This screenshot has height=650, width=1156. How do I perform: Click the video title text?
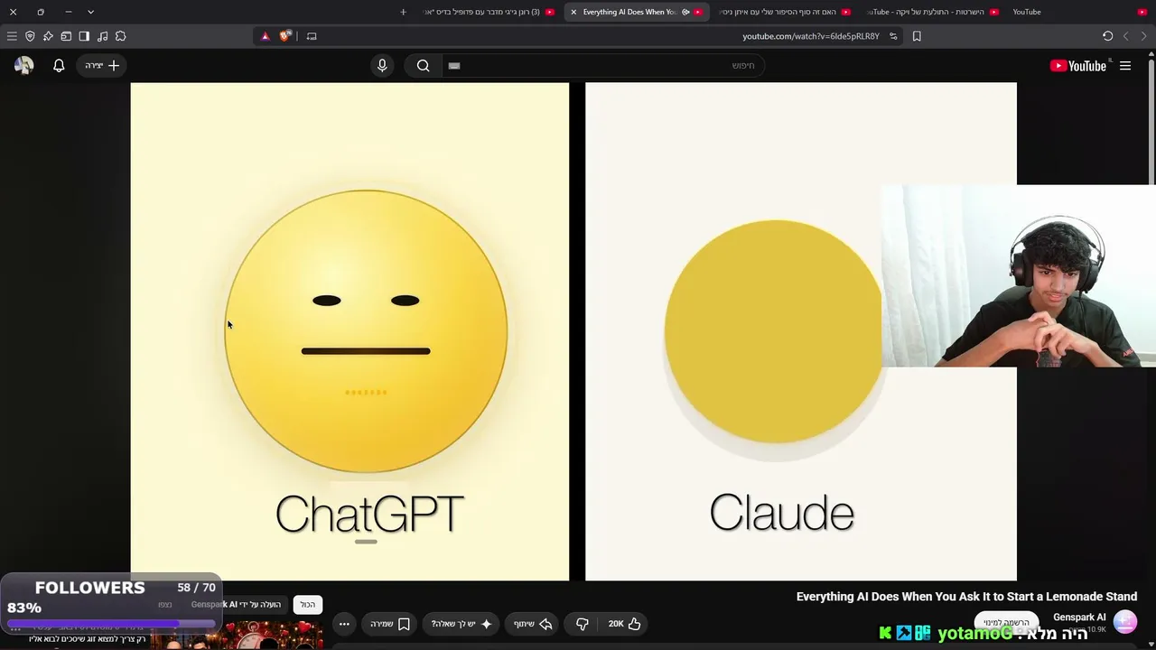tap(966, 597)
